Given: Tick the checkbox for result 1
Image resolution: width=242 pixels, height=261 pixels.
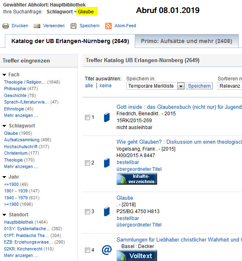Looking at the screenshot, I should 87,118.
